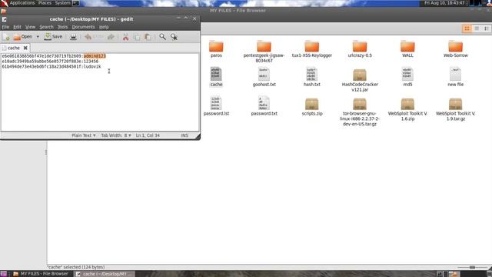Open the System menu in top panel

coord(62,3)
